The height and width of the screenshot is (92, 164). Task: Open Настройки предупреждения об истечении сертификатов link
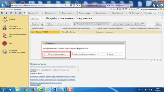tap(46, 84)
